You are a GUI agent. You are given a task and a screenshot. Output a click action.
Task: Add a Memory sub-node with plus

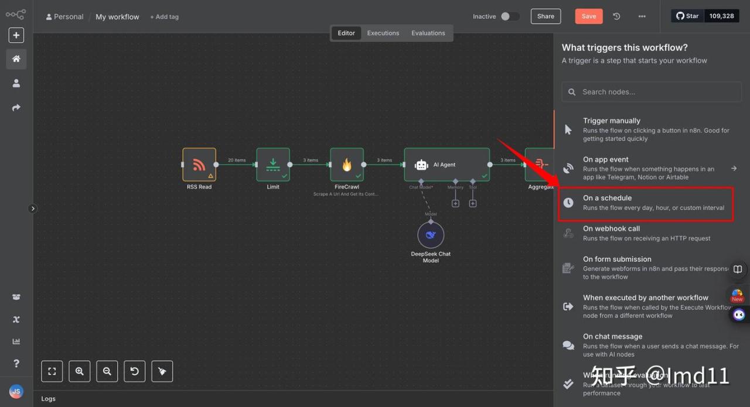click(455, 203)
